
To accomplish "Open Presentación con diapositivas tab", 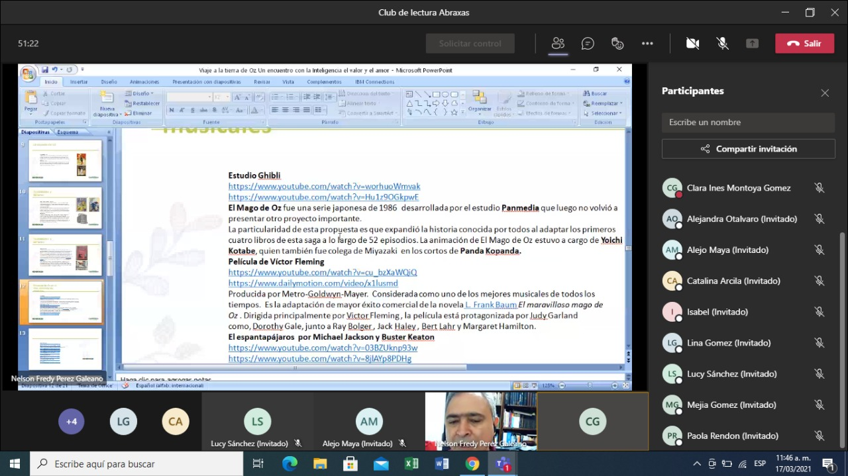I will 207,82.
